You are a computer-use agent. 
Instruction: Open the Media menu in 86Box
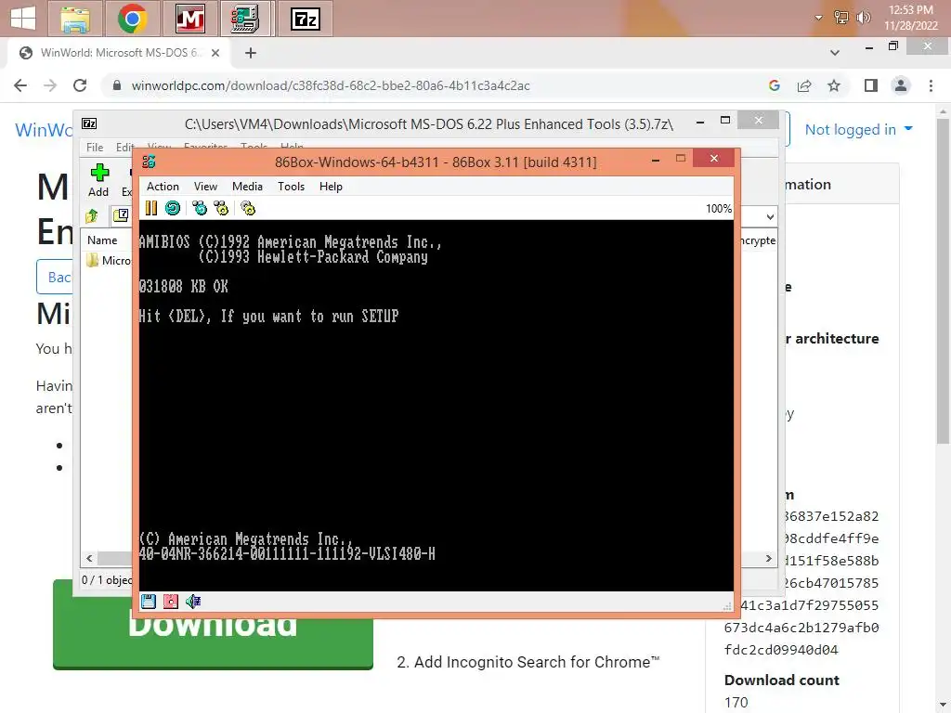pos(247,186)
